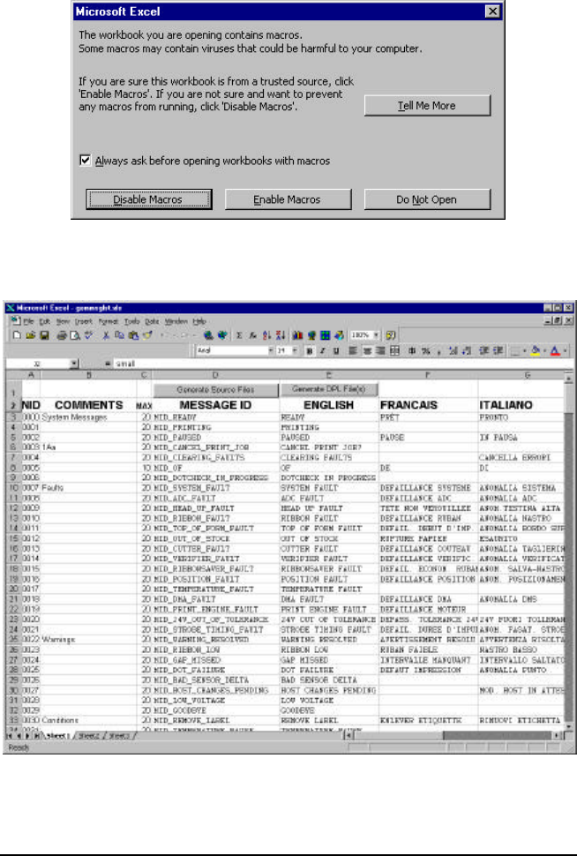Toggle Underline formatting
The width and height of the screenshot is (577, 856).
click(336, 350)
